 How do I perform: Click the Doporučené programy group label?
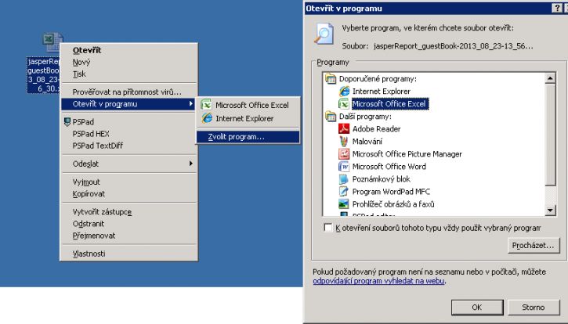coord(378,79)
